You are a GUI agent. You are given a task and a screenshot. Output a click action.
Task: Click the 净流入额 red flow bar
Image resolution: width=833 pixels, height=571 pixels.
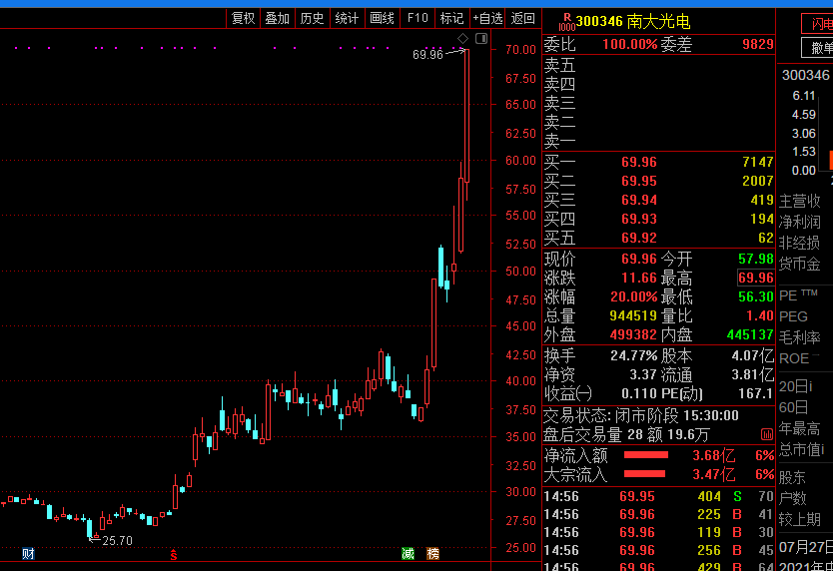click(645, 455)
